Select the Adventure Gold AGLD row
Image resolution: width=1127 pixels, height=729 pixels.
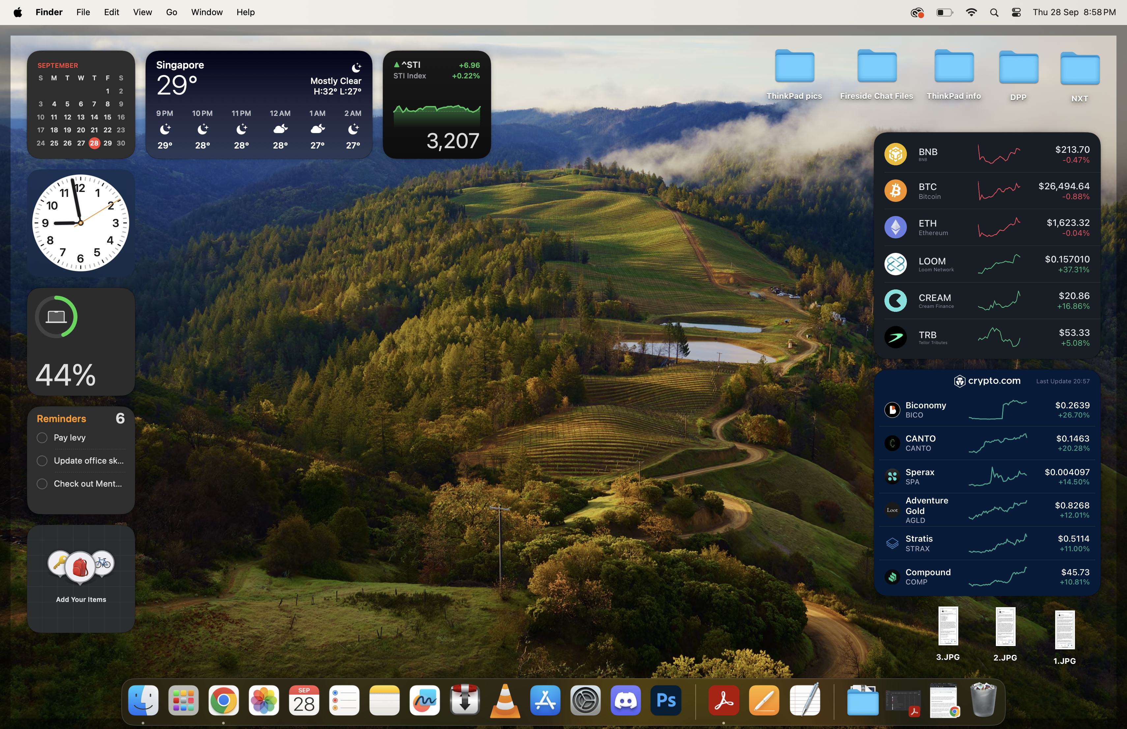click(x=987, y=510)
